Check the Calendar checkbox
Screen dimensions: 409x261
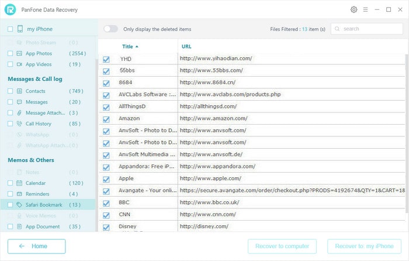pos(10,183)
